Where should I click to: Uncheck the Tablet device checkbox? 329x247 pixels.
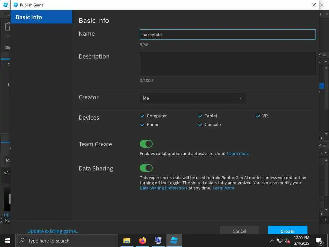200,116
